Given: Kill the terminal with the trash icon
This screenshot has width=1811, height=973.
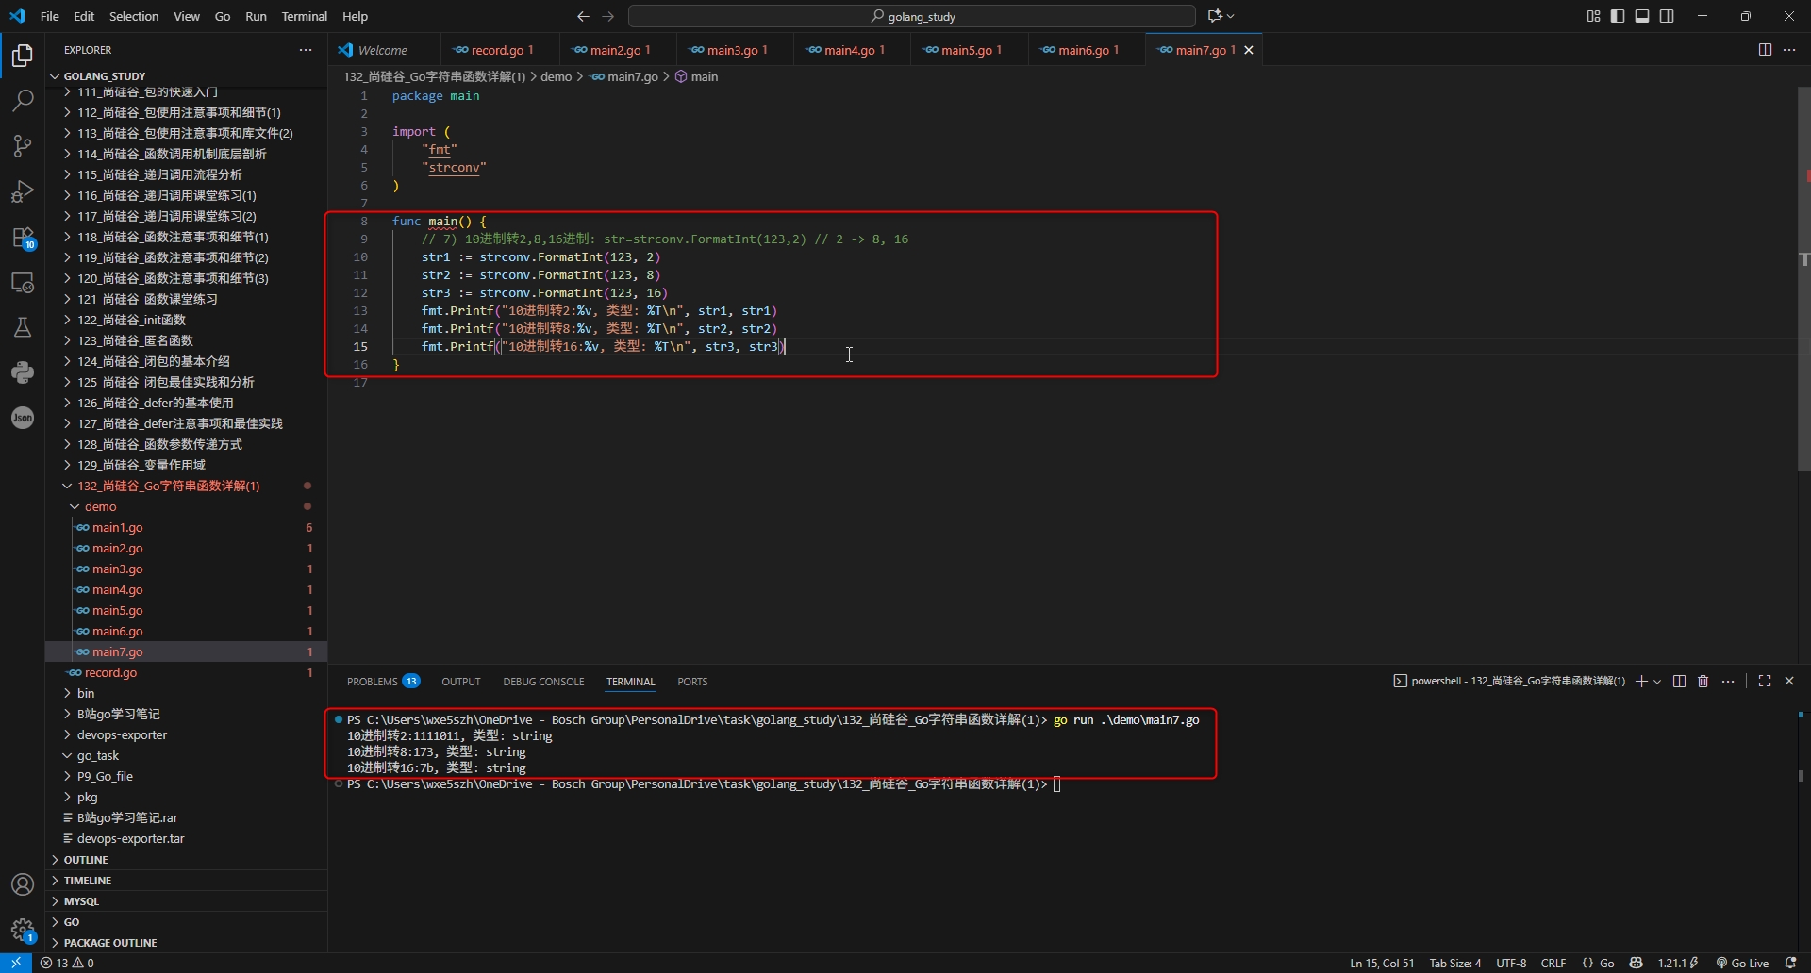Looking at the screenshot, I should coord(1703,681).
